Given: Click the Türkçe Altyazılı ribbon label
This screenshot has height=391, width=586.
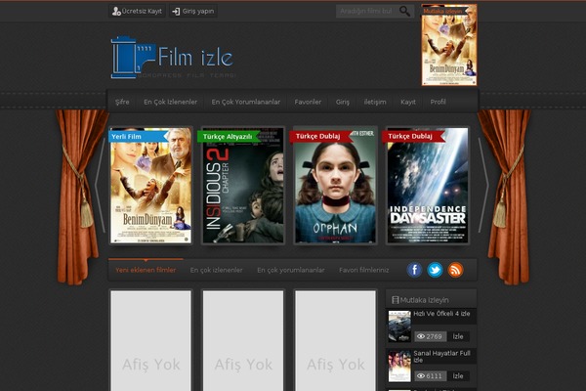Looking at the screenshot, I should tap(230, 137).
